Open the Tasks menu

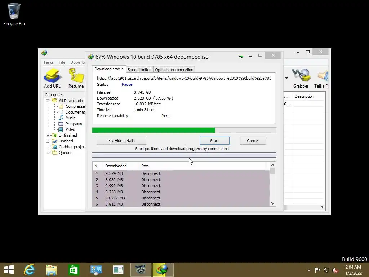49,62
